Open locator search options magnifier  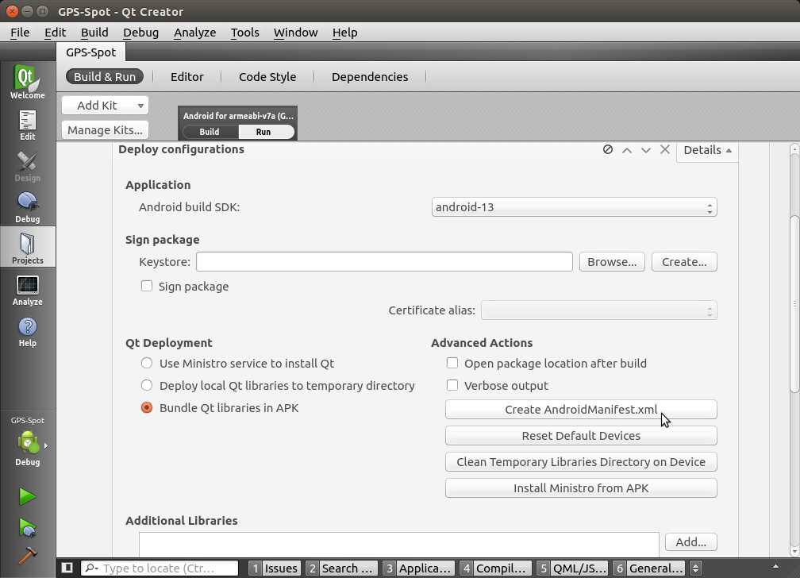[91, 568]
